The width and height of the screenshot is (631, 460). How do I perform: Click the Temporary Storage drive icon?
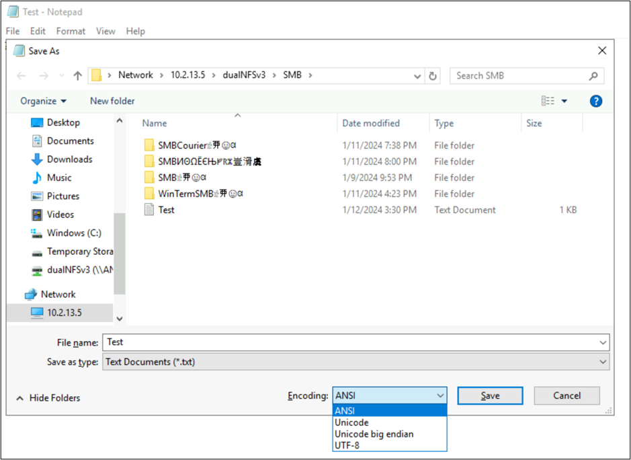point(37,253)
